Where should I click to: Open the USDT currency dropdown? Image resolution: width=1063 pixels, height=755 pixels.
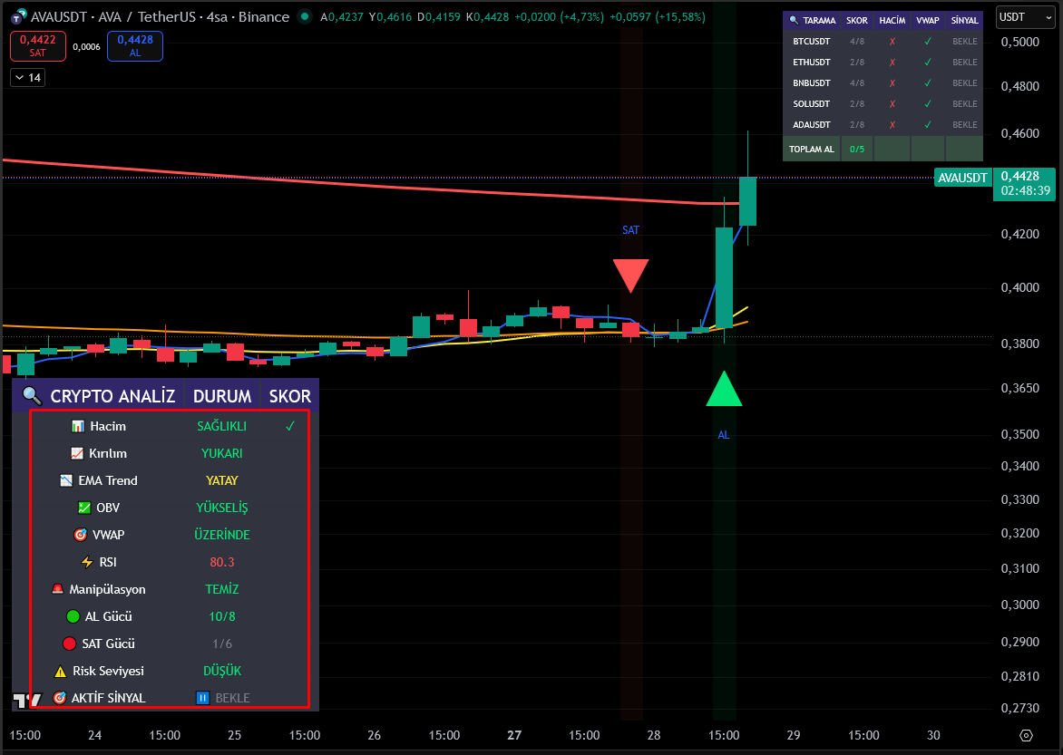1026,17
